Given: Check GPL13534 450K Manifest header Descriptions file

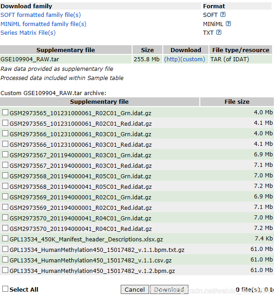Looking at the screenshot, I should point(5,238).
